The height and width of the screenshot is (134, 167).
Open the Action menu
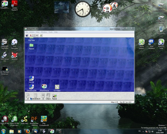coord(32,32)
